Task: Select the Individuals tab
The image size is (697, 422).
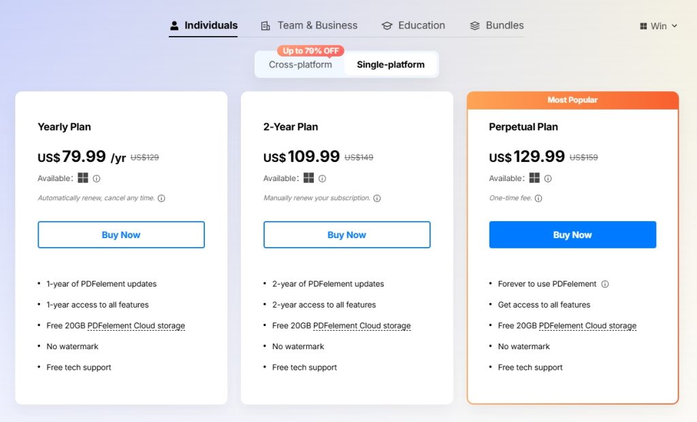Action: tap(204, 25)
